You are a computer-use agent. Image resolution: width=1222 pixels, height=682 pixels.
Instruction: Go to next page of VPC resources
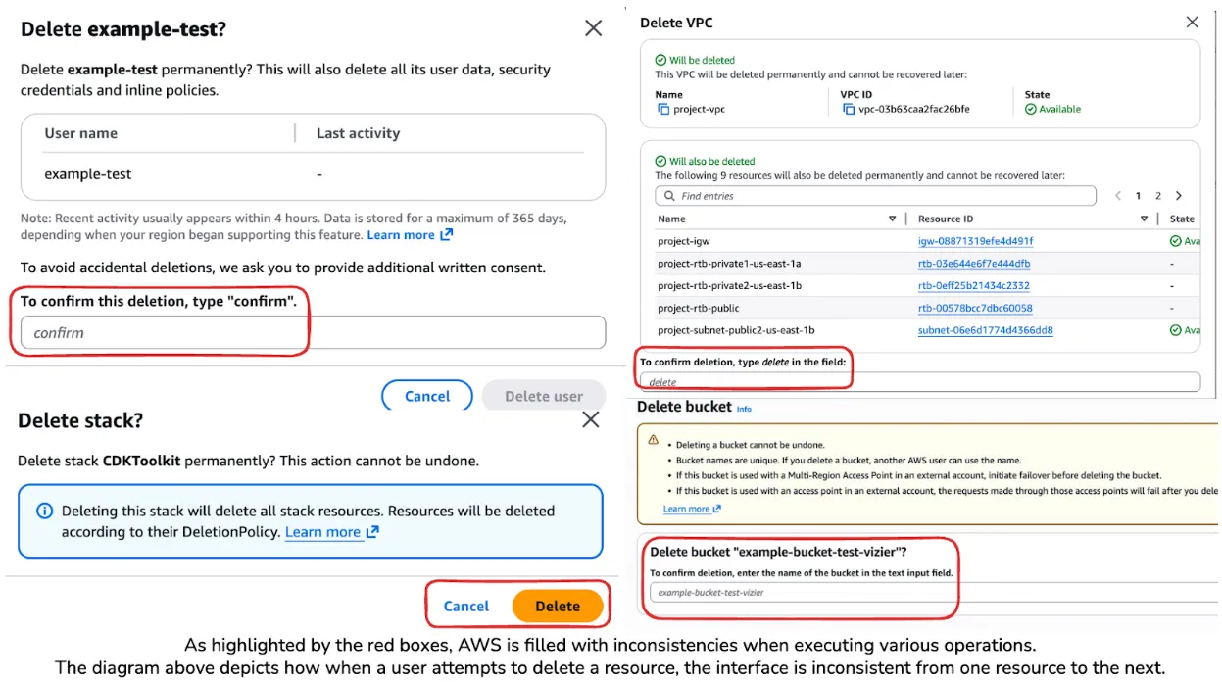[1179, 196]
